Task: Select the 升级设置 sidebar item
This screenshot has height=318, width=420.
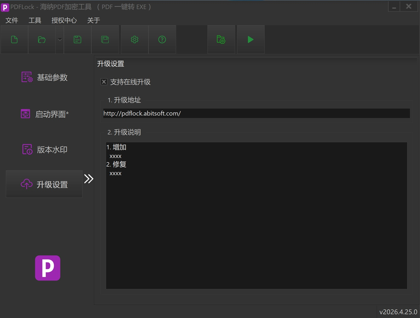Action: tap(44, 184)
